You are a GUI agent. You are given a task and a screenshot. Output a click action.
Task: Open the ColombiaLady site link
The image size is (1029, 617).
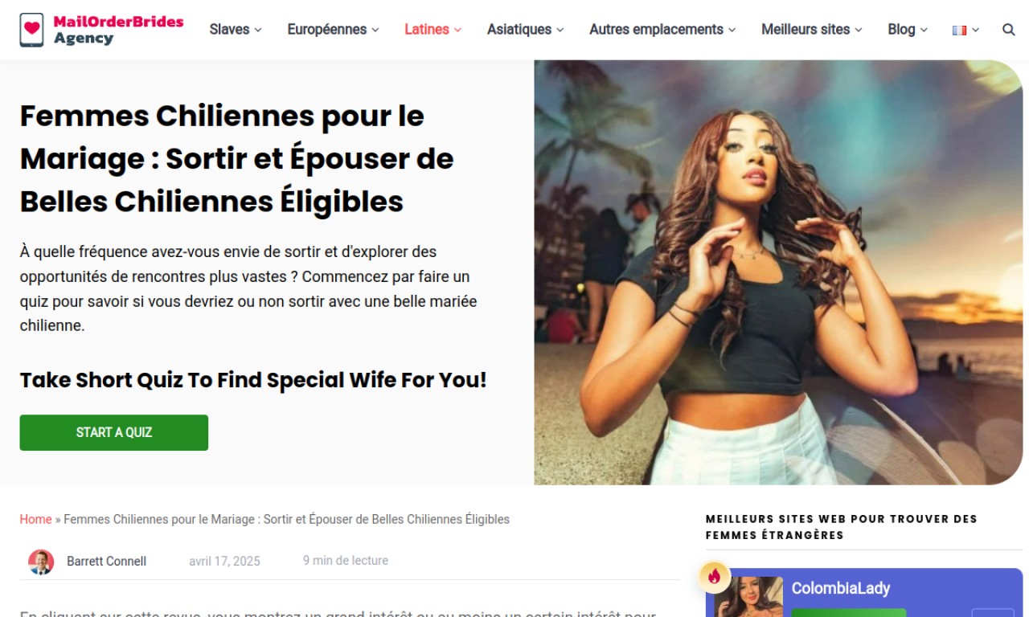pos(841,588)
